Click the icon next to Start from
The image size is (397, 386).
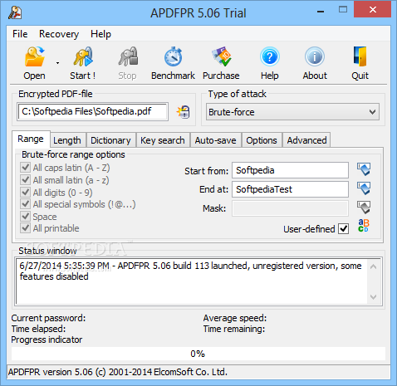[x=364, y=169]
